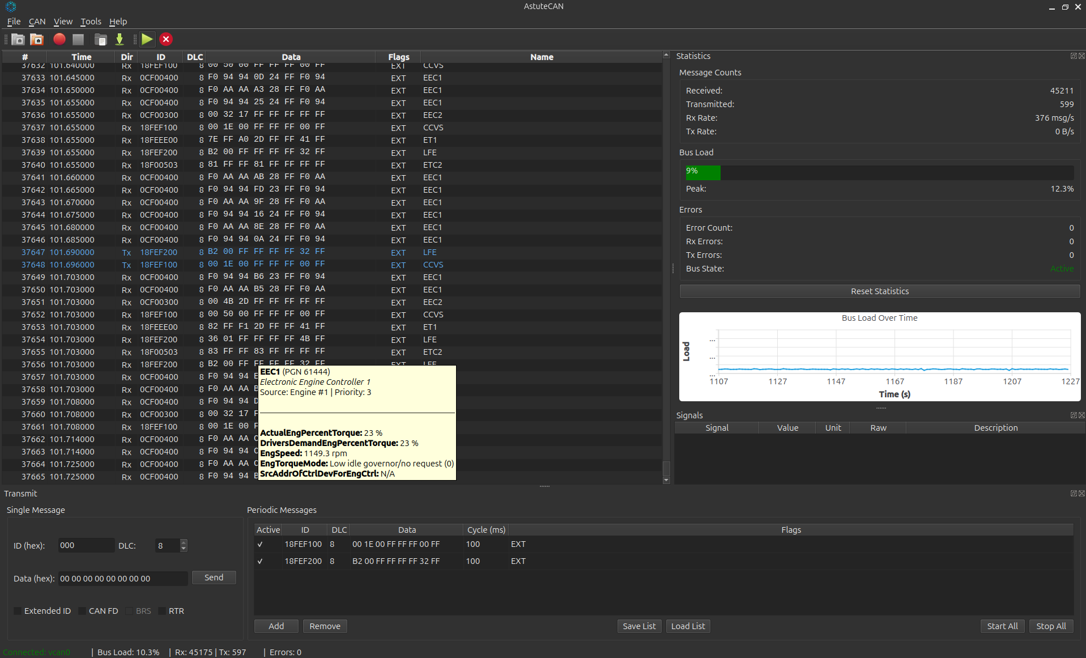
Task: Click the orange disconnect interface folder icon
Action: 37,39
